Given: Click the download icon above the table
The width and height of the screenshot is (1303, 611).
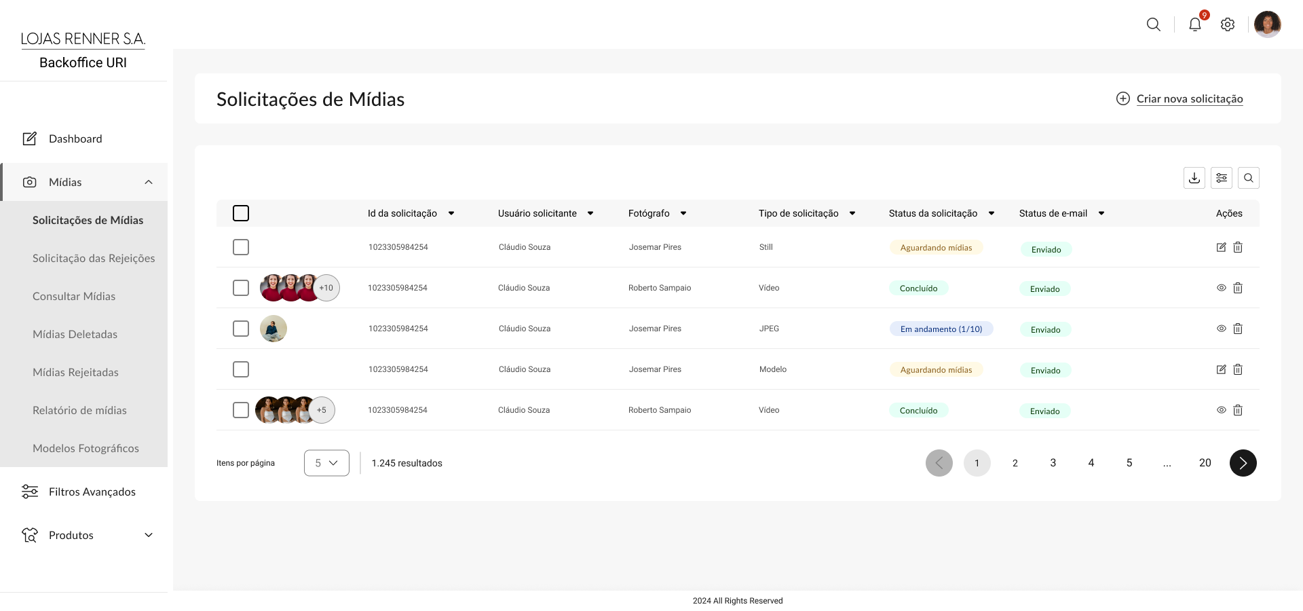Looking at the screenshot, I should tap(1194, 178).
